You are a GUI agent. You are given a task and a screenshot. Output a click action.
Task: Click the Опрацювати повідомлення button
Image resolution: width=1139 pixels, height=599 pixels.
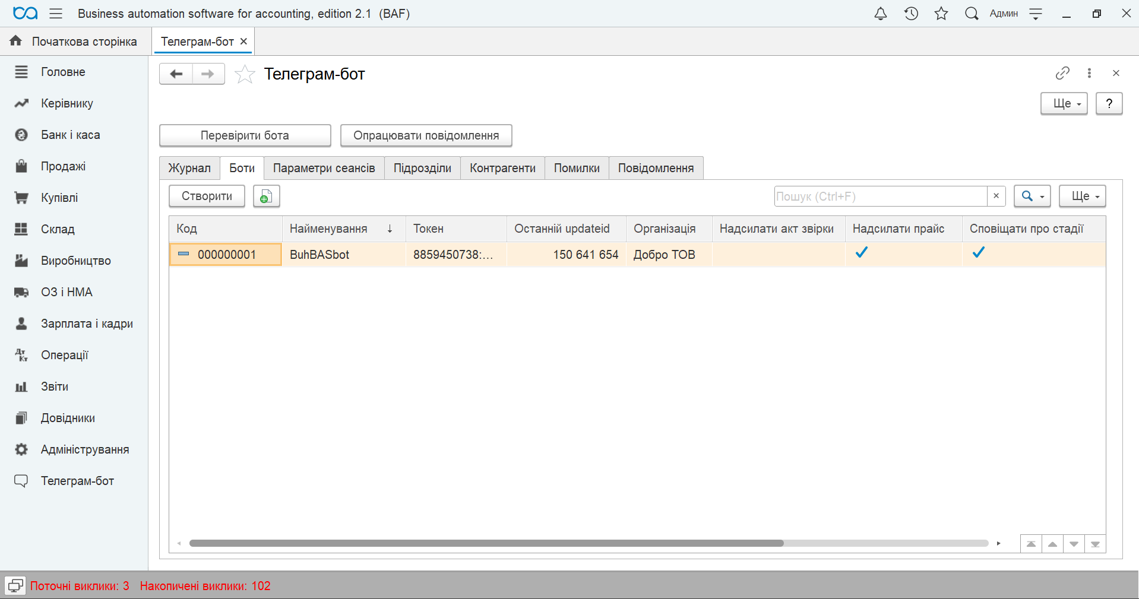pos(426,135)
